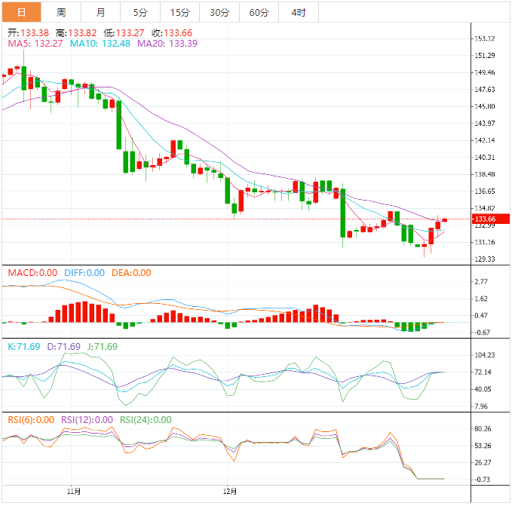The image size is (515, 509).
Task: Click the 134.82 price axis label
Action: 484,208
